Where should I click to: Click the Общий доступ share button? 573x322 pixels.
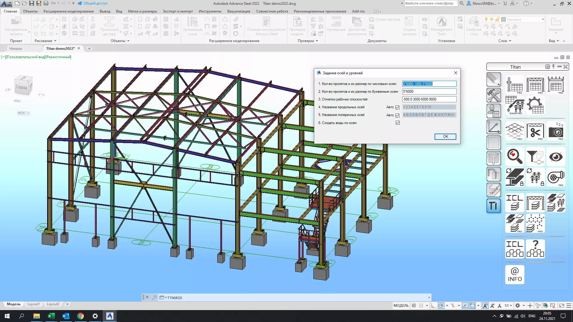(x=92, y=3)
